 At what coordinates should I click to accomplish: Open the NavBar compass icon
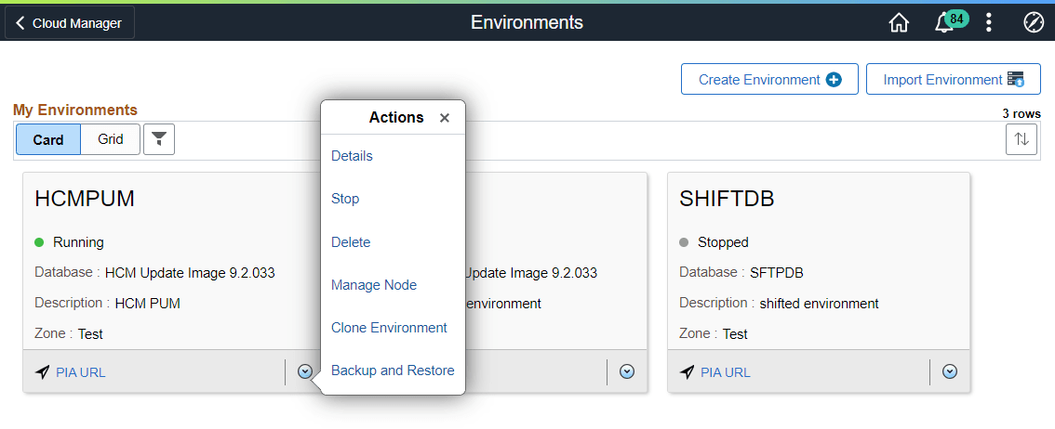coord(1033,23)
